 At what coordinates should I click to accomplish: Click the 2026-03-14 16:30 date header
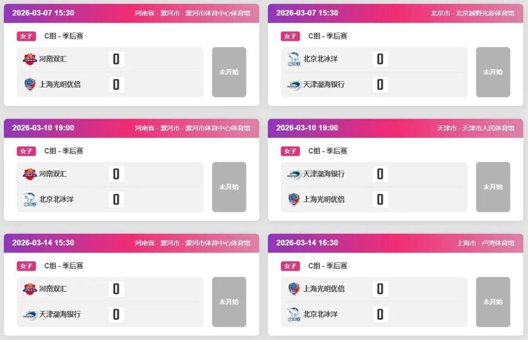point(307,243)
